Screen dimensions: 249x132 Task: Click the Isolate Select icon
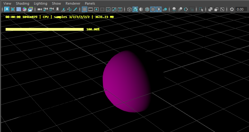tap(201, 9)
